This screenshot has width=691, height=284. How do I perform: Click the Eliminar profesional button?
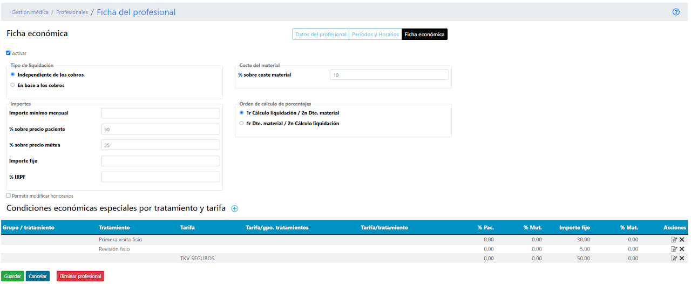click(x=80, y=276)
